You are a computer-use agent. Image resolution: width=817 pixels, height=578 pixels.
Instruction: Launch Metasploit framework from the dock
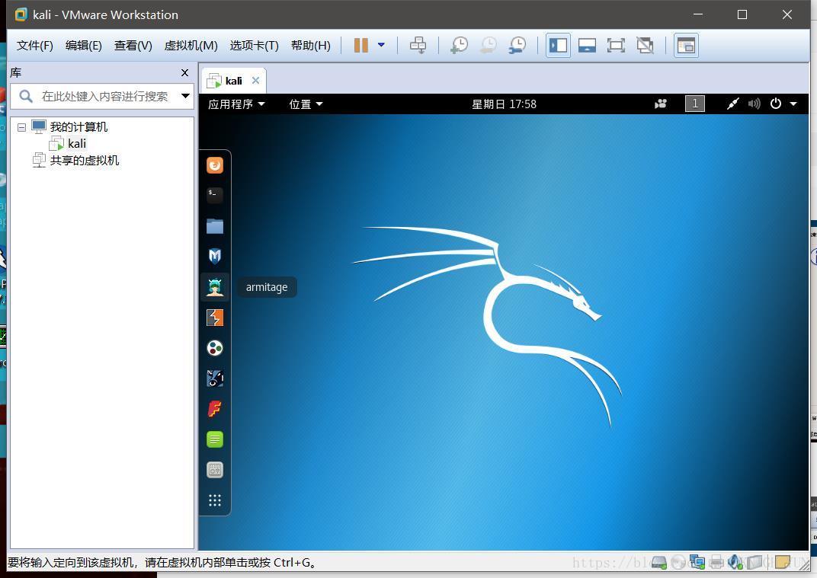pos(215,256)
